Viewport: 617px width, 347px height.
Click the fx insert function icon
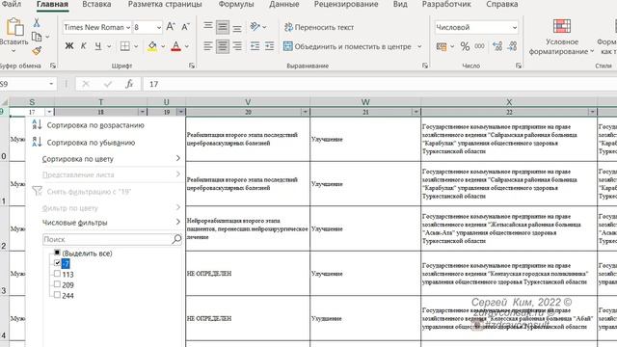(129, 84)
